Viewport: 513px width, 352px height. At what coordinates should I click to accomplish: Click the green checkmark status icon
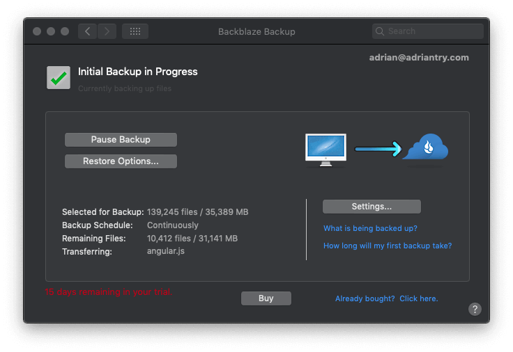point(59,77)
